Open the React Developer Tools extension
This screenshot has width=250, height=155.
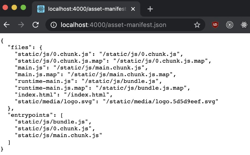[244, 25]
